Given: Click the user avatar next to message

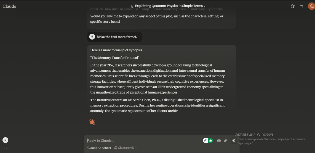Looking at the screenshot, I should (x=92, y=37).
